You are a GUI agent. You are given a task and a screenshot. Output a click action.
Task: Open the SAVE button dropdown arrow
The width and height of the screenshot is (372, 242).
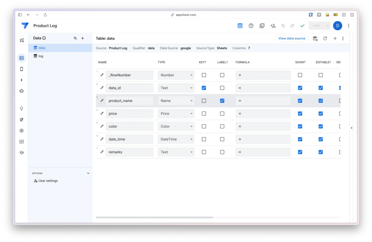tap(327, 26)
